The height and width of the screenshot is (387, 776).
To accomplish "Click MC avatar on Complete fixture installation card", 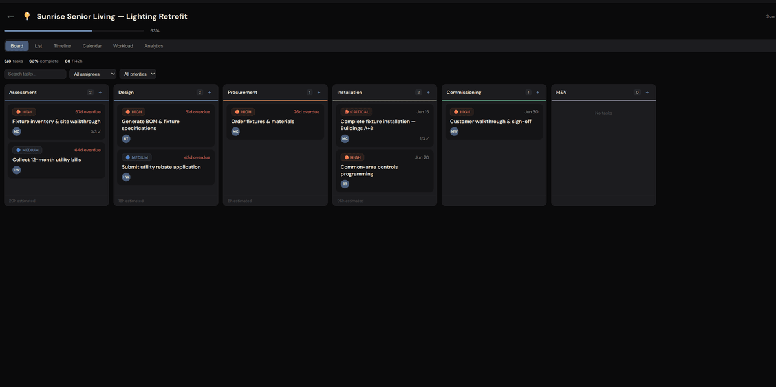I will [x=345, y=138].
